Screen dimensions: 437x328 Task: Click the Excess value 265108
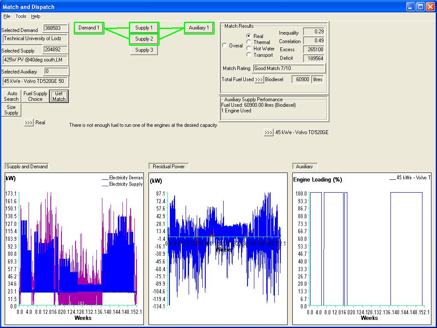coord(314,50)
